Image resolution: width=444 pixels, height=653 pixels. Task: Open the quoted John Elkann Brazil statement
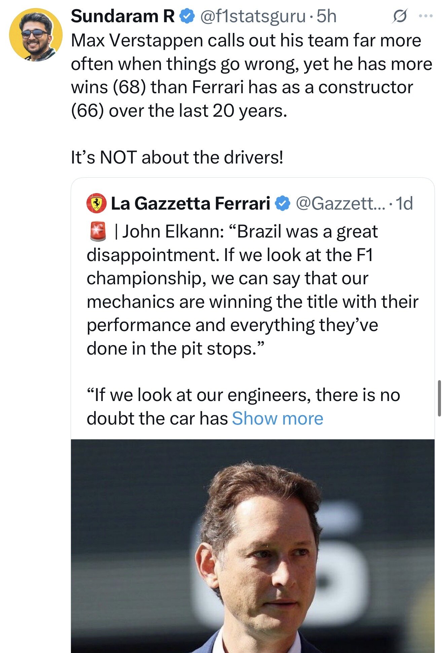pos(249,290)
